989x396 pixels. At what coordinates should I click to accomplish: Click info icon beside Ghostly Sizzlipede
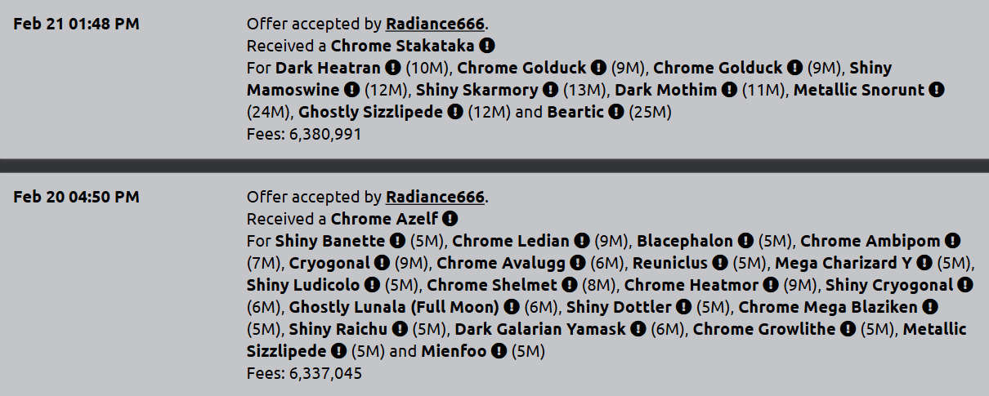[x=455, y=112]
